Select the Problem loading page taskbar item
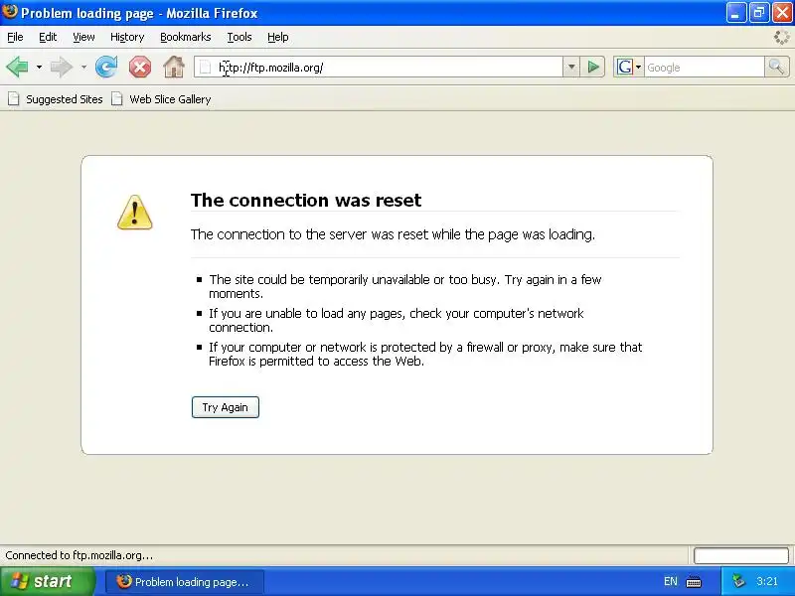795x596 pixels. click(x=185, y=581)
